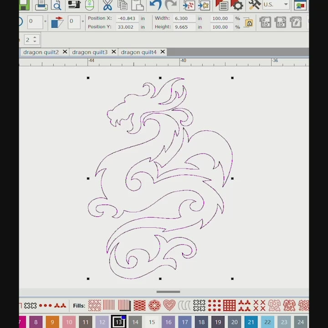Open Print Preview magnifier icon
328x328 pixels.
[x=56, y=5]
